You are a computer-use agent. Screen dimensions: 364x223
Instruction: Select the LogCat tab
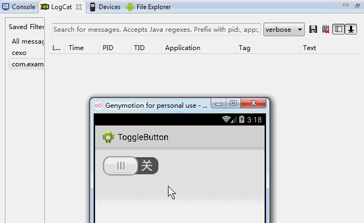[57, 7]
